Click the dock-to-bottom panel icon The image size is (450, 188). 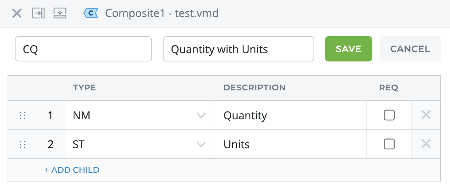click(x=60, y=13)
